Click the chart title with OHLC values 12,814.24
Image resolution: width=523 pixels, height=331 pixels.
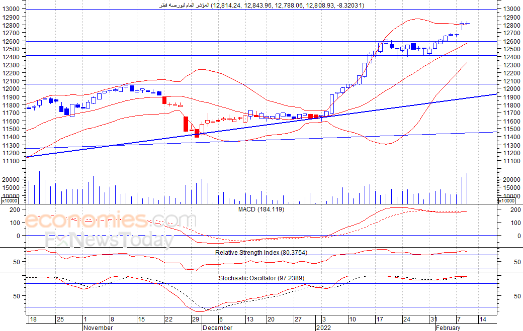261,6
